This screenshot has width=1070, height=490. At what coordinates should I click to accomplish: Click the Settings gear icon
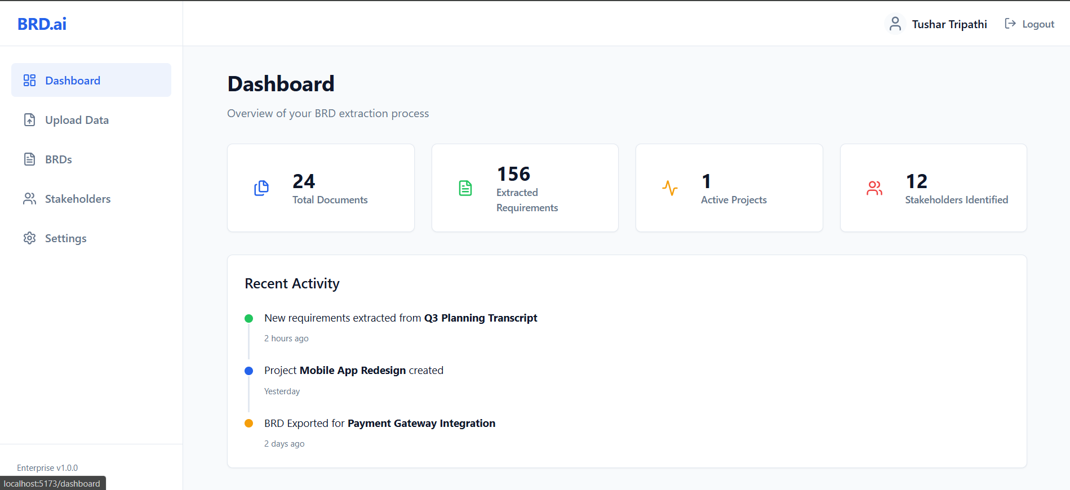pos(29,238)
